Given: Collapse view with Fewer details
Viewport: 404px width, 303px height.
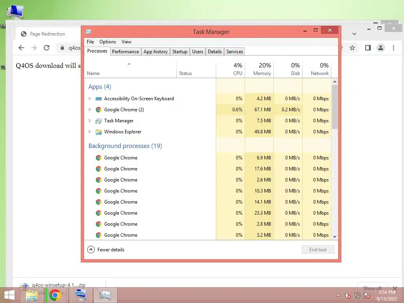Looking at the screenshot, I should point(106,250).
